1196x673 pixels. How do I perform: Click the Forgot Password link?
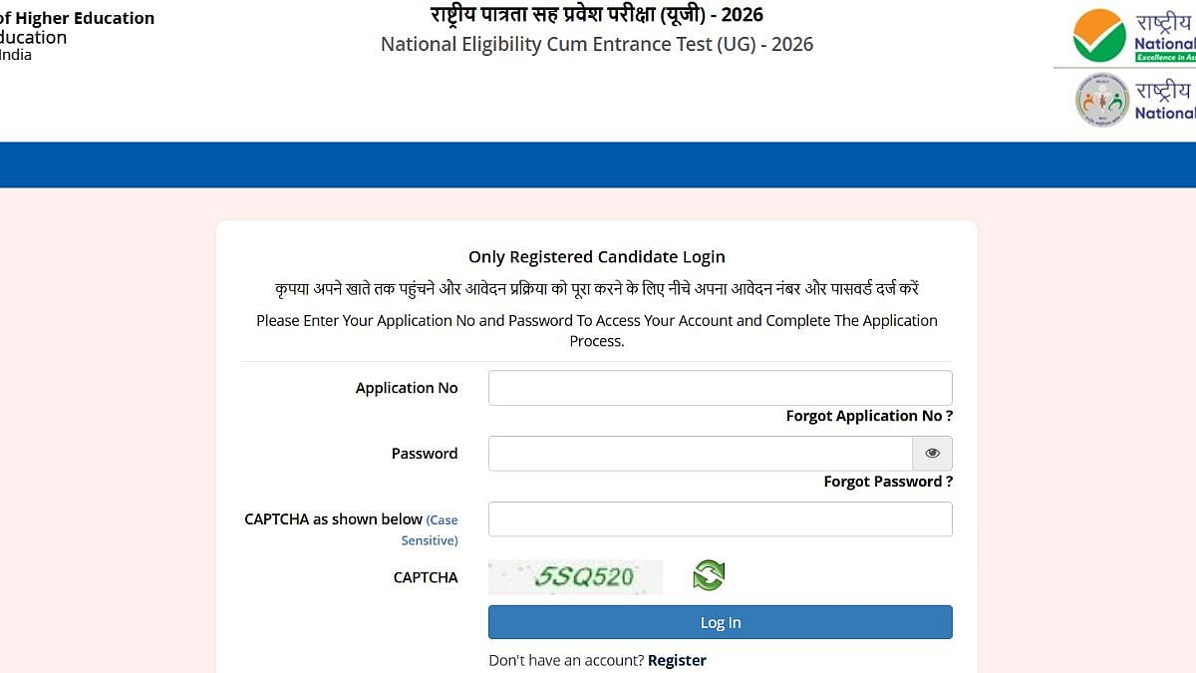[x=887, y=482]
